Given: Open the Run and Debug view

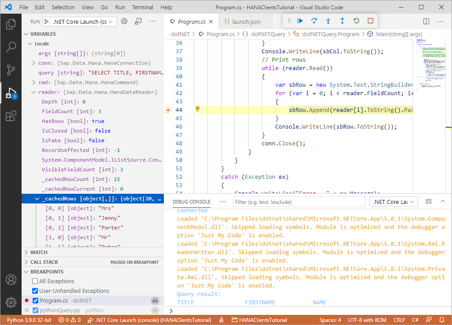Looking at the screenshot, I should (11, 93).
